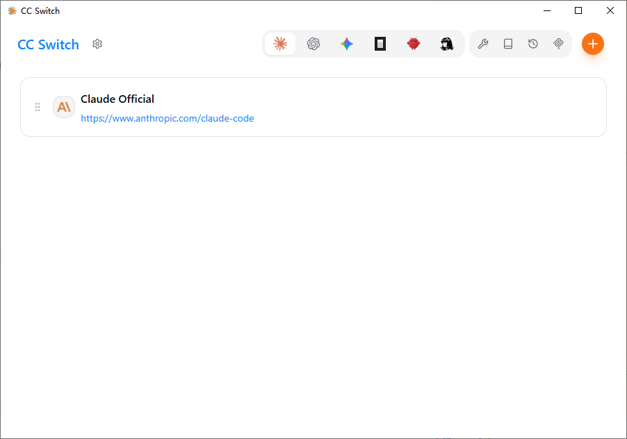Open the history clock icon
Image resolution: width=627 pixels, height=439 pixels.
tap(533, 44)
